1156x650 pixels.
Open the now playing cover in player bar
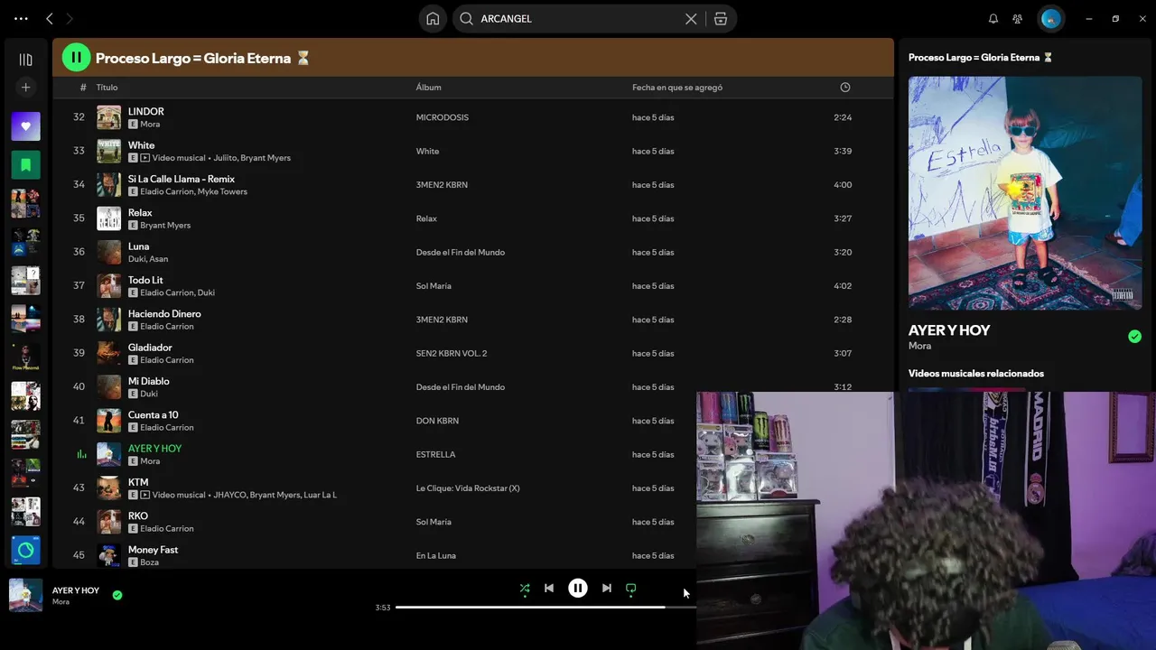pyautogui.click(x=25, y=595)
